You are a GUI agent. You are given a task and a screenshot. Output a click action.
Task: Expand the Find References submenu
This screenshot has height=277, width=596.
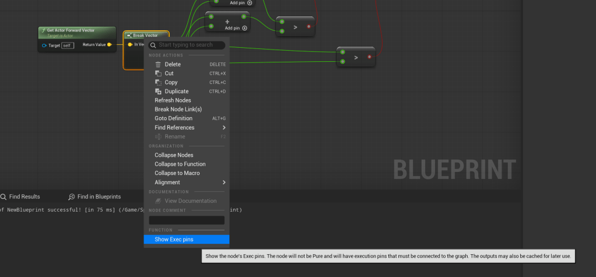pos(223,128)
